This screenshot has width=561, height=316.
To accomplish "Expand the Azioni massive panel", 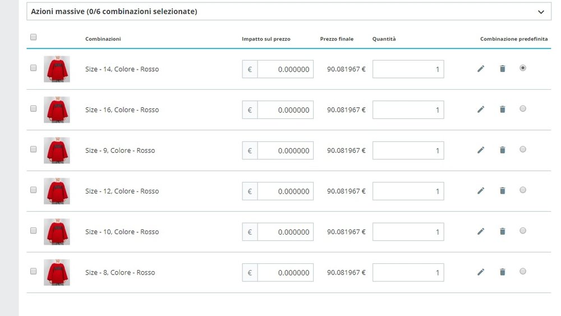I will coord(289,11).
